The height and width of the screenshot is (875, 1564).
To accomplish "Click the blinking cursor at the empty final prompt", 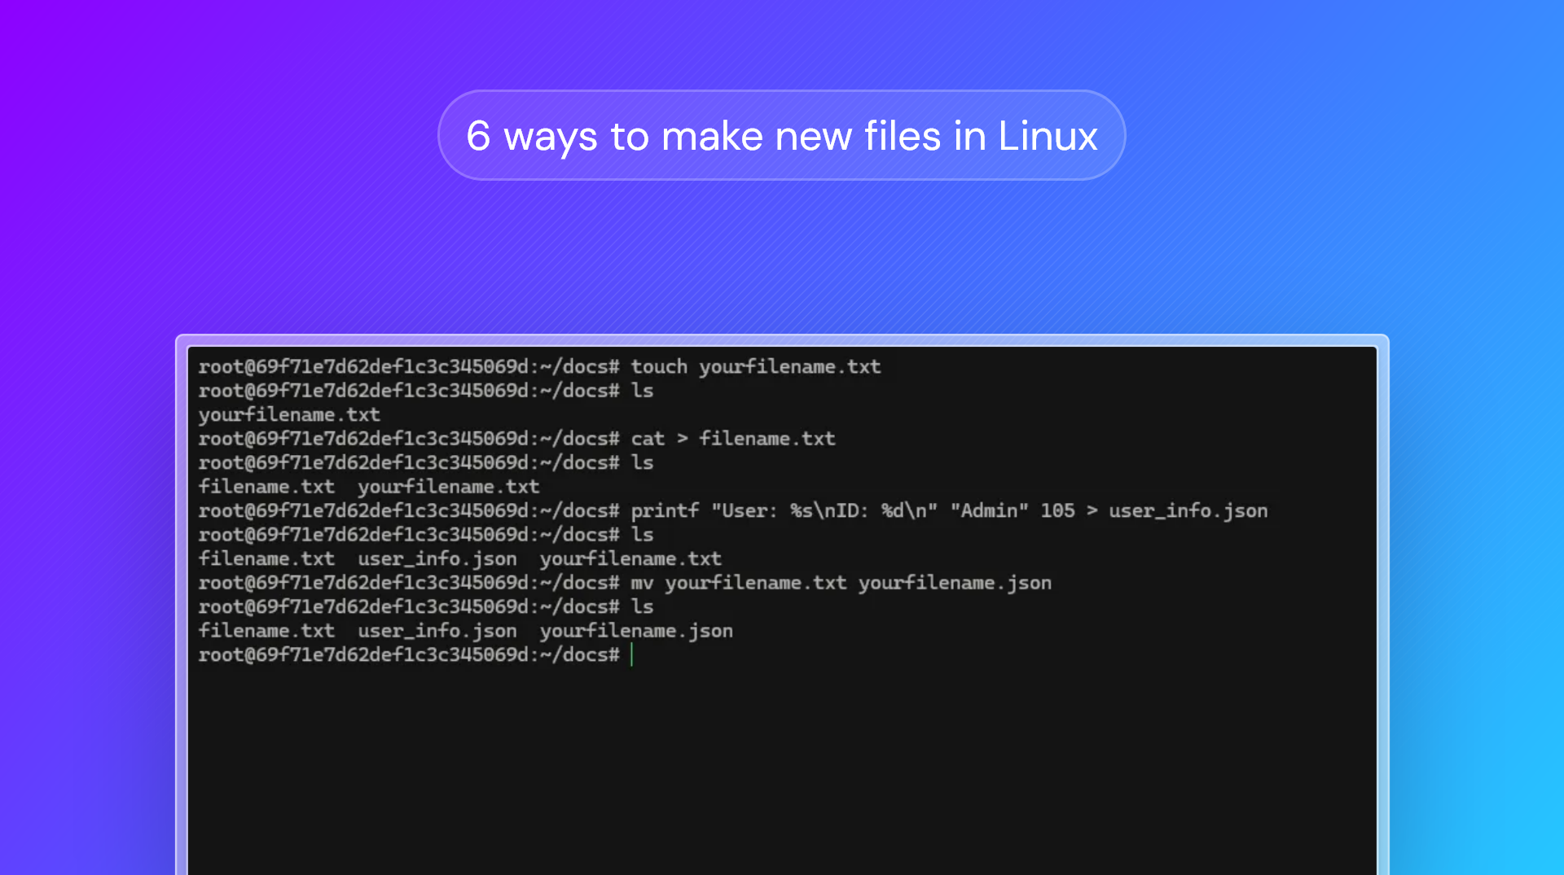I will pyautogui.click(x=632, y=655).
